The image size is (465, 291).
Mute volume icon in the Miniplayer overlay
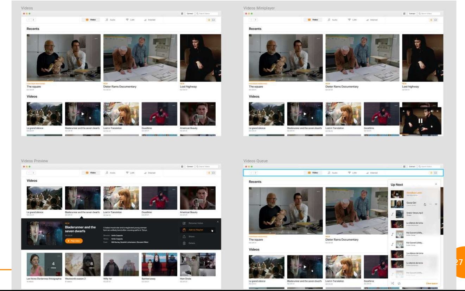point(432,111)
